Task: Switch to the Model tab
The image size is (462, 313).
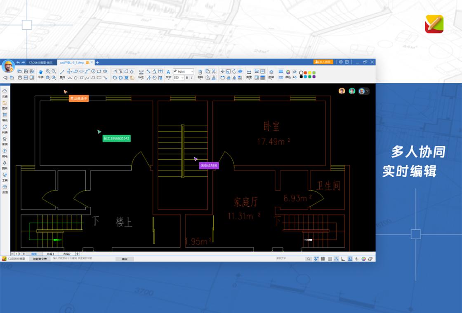Action: point(34,254)
